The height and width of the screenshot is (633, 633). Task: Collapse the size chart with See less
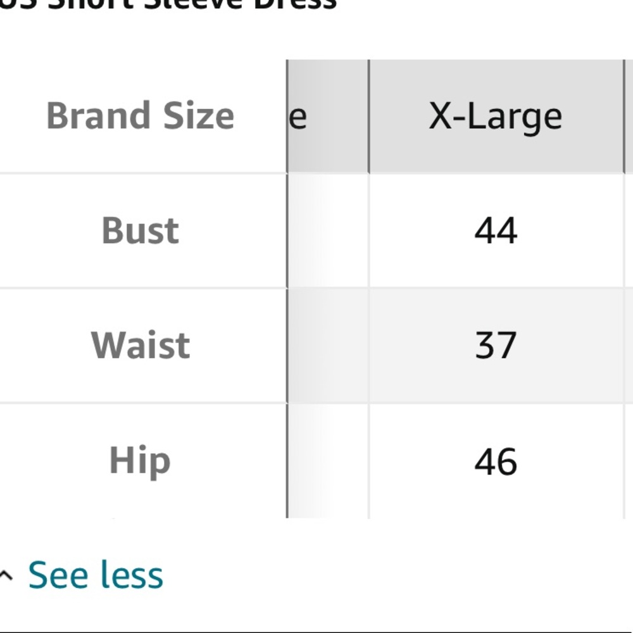tap(96, 575)
